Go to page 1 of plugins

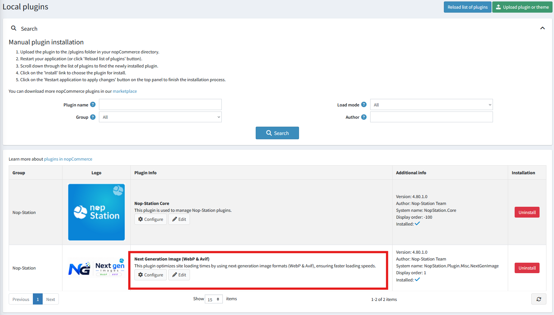(x=38, y=299)
